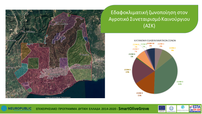This screenshot has height=114, width=202.
Task: Click the Western Greece region logo
Action: point(183,109)
